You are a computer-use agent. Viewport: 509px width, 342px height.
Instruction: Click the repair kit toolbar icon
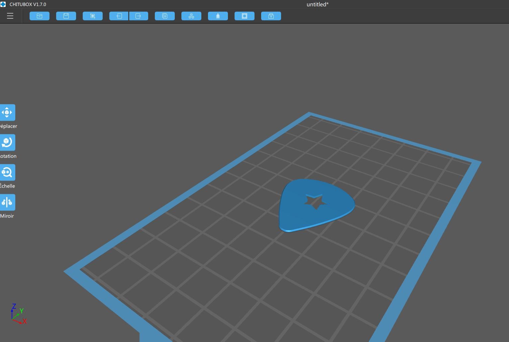click(271, 16)
